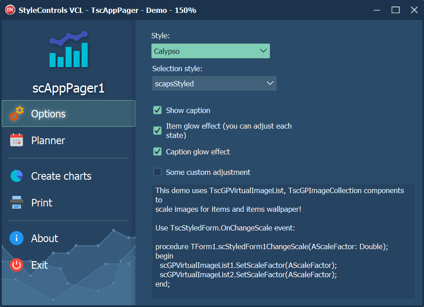
Task: Click the orange gears Options icon
Action: click(x=16, y=114)
